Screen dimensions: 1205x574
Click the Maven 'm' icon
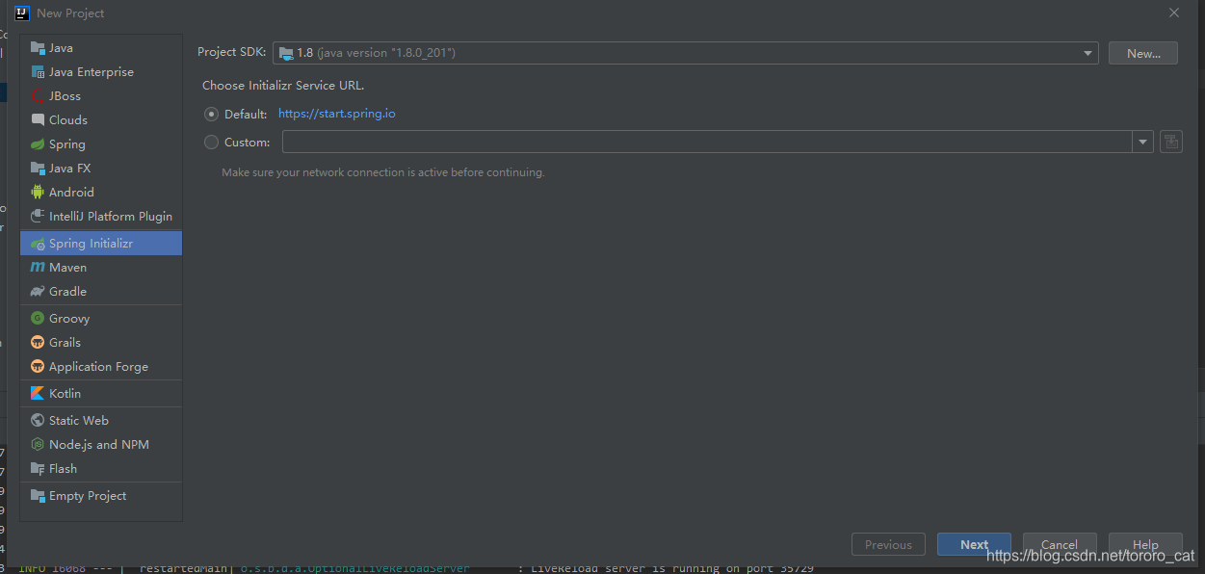pos(38,267)
